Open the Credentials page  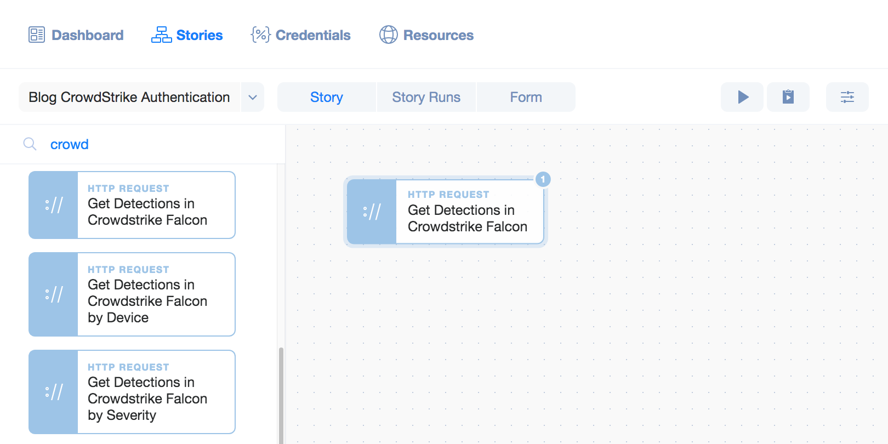pos(300,35)
